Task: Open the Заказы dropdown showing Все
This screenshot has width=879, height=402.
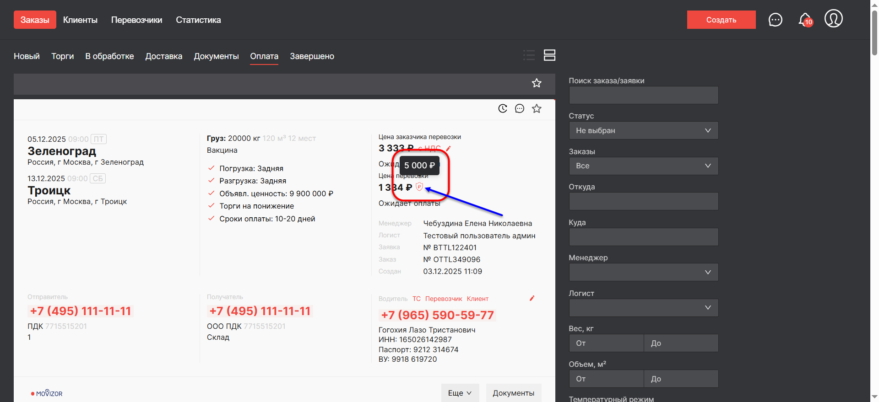Action: pyautogui.click(x=643, y=166)
